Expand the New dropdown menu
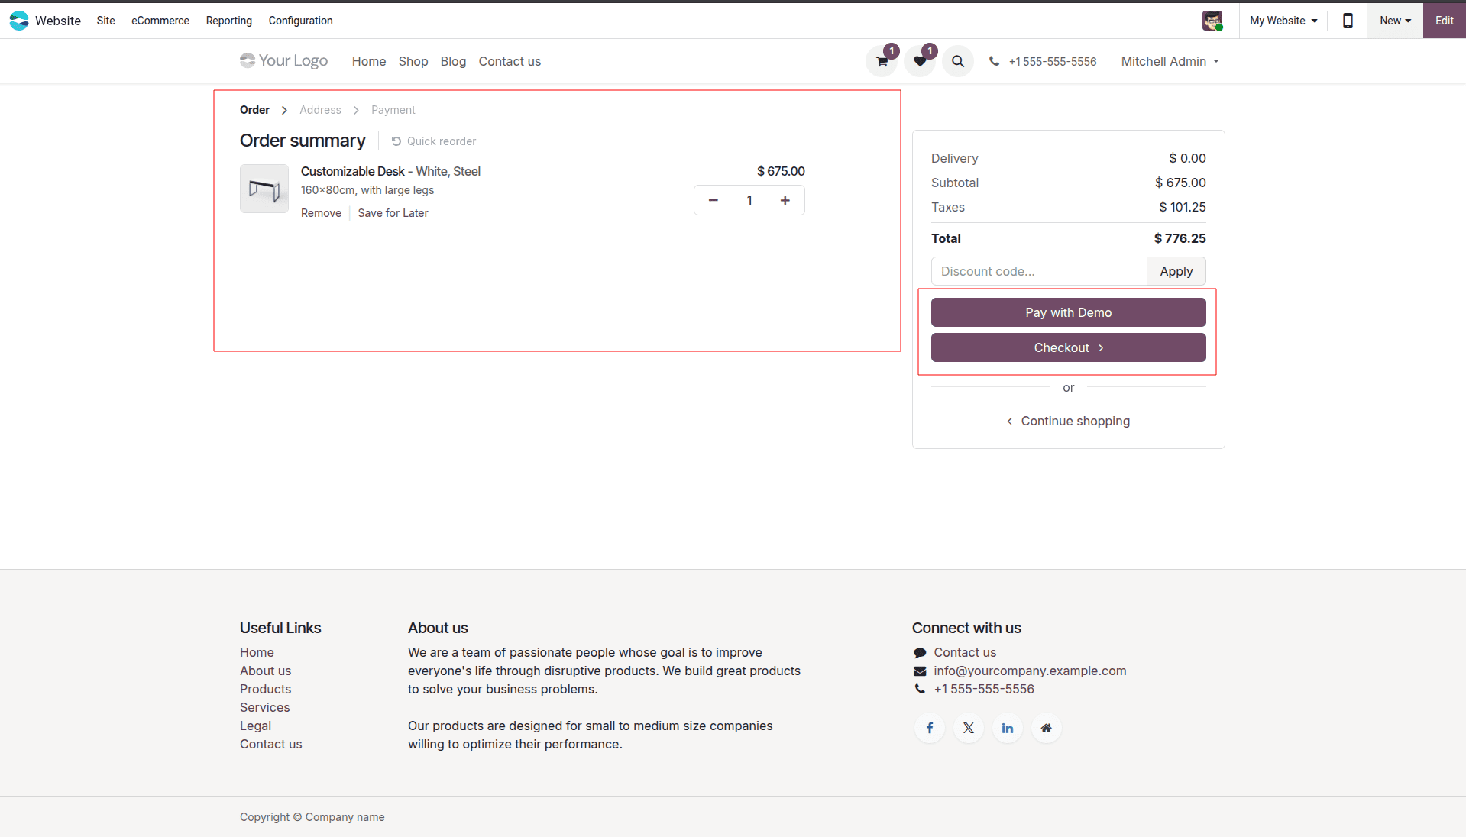The height and width of the screenshot is (837, 1466). pos(1393,21)
